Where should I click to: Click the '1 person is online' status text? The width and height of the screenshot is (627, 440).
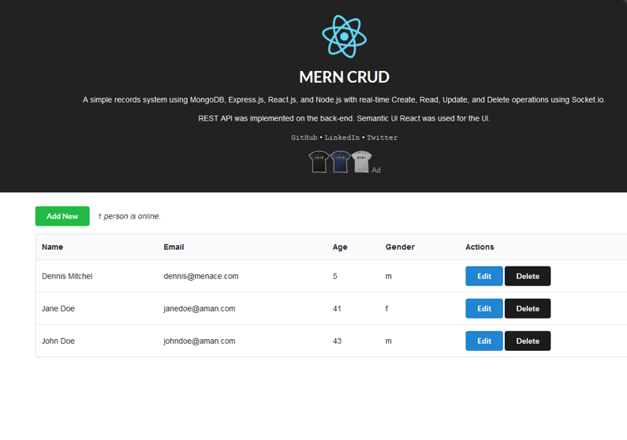pos(129,216)
